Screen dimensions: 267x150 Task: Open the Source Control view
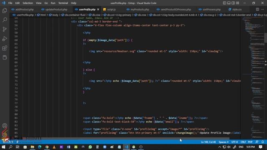click(5, 29)
